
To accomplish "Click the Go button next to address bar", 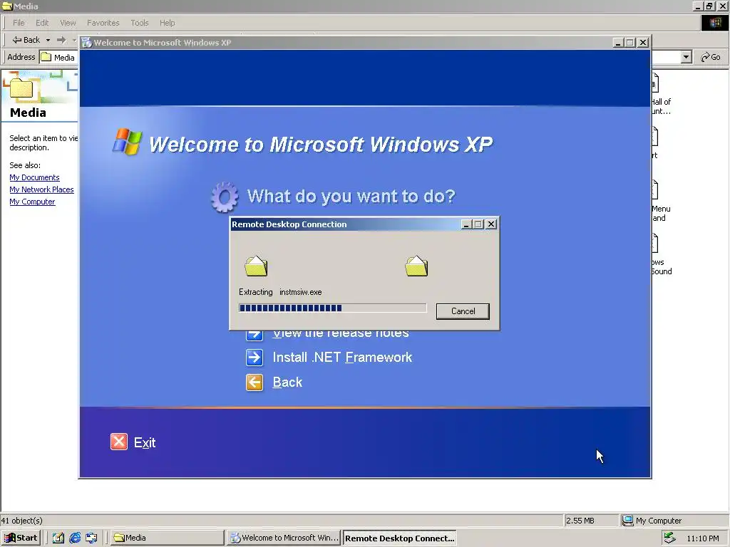I will [711, 57].
